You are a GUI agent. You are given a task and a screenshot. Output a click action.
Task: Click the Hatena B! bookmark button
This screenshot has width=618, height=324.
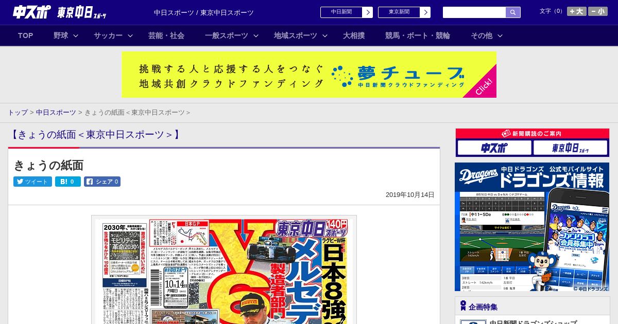[x=68, y=182]
